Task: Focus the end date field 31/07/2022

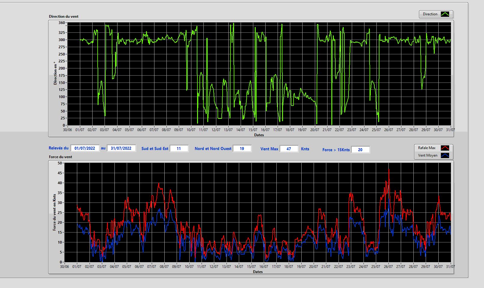Action: (x=121, y=148)
